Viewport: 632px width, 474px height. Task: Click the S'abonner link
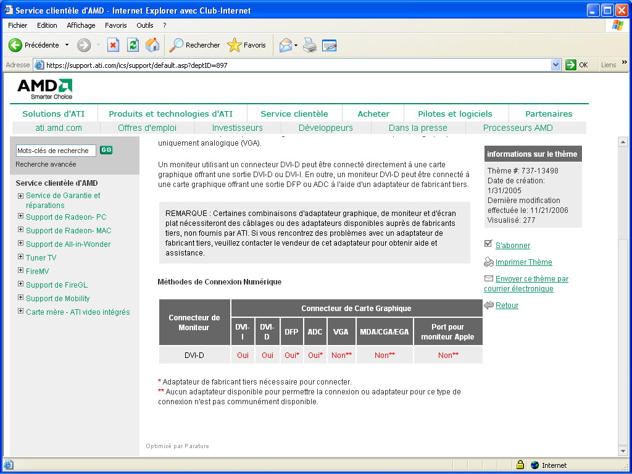pyautogui.click(x=513, y=245)
